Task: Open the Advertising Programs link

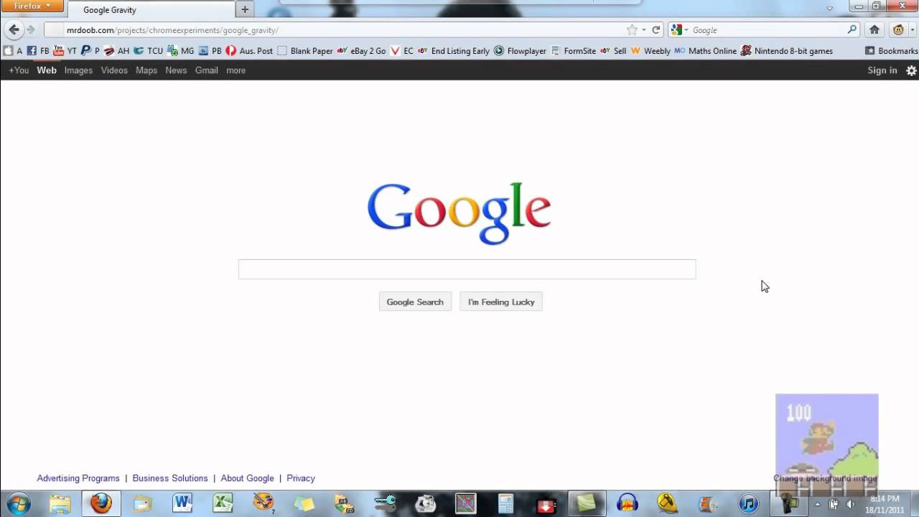Action: [x=78, y=478]
